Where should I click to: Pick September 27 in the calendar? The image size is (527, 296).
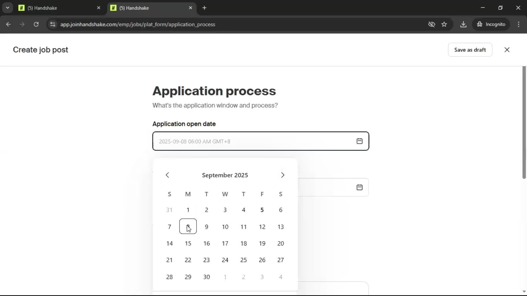(x=281, y=260)
